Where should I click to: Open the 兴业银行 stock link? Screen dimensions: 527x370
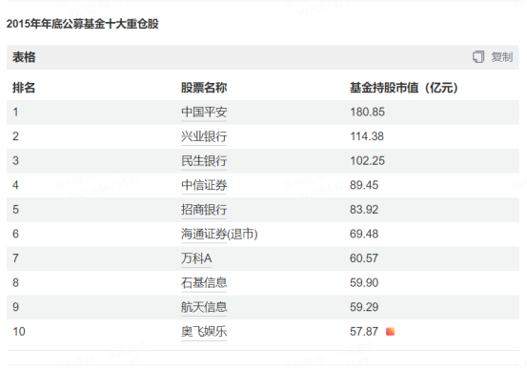click(x=204, y=136)
